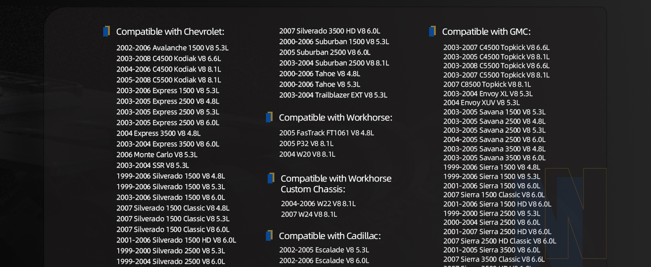Screen dimensions: 651x267
Task: Click 2003-2005 Savana 1500 V8 5.3L
Action: pyautogui.click(x=494, y=112)
